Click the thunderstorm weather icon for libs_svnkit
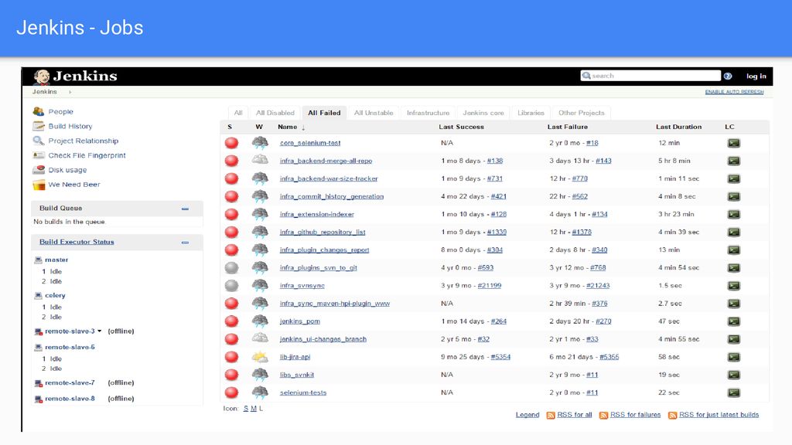The height and width of the screenshot is (445, 792). tap(260, 375)
